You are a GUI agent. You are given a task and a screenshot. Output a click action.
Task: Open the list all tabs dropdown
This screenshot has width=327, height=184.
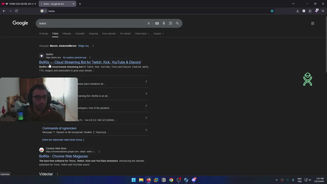(x=293, y=4)
